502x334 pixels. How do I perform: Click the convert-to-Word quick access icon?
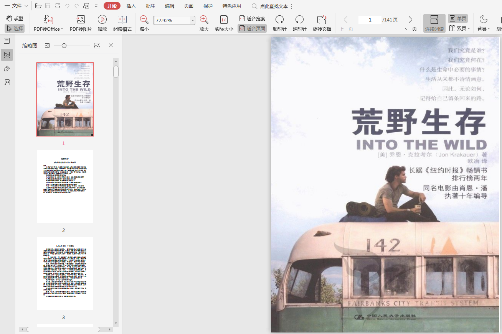pos(86,6)
